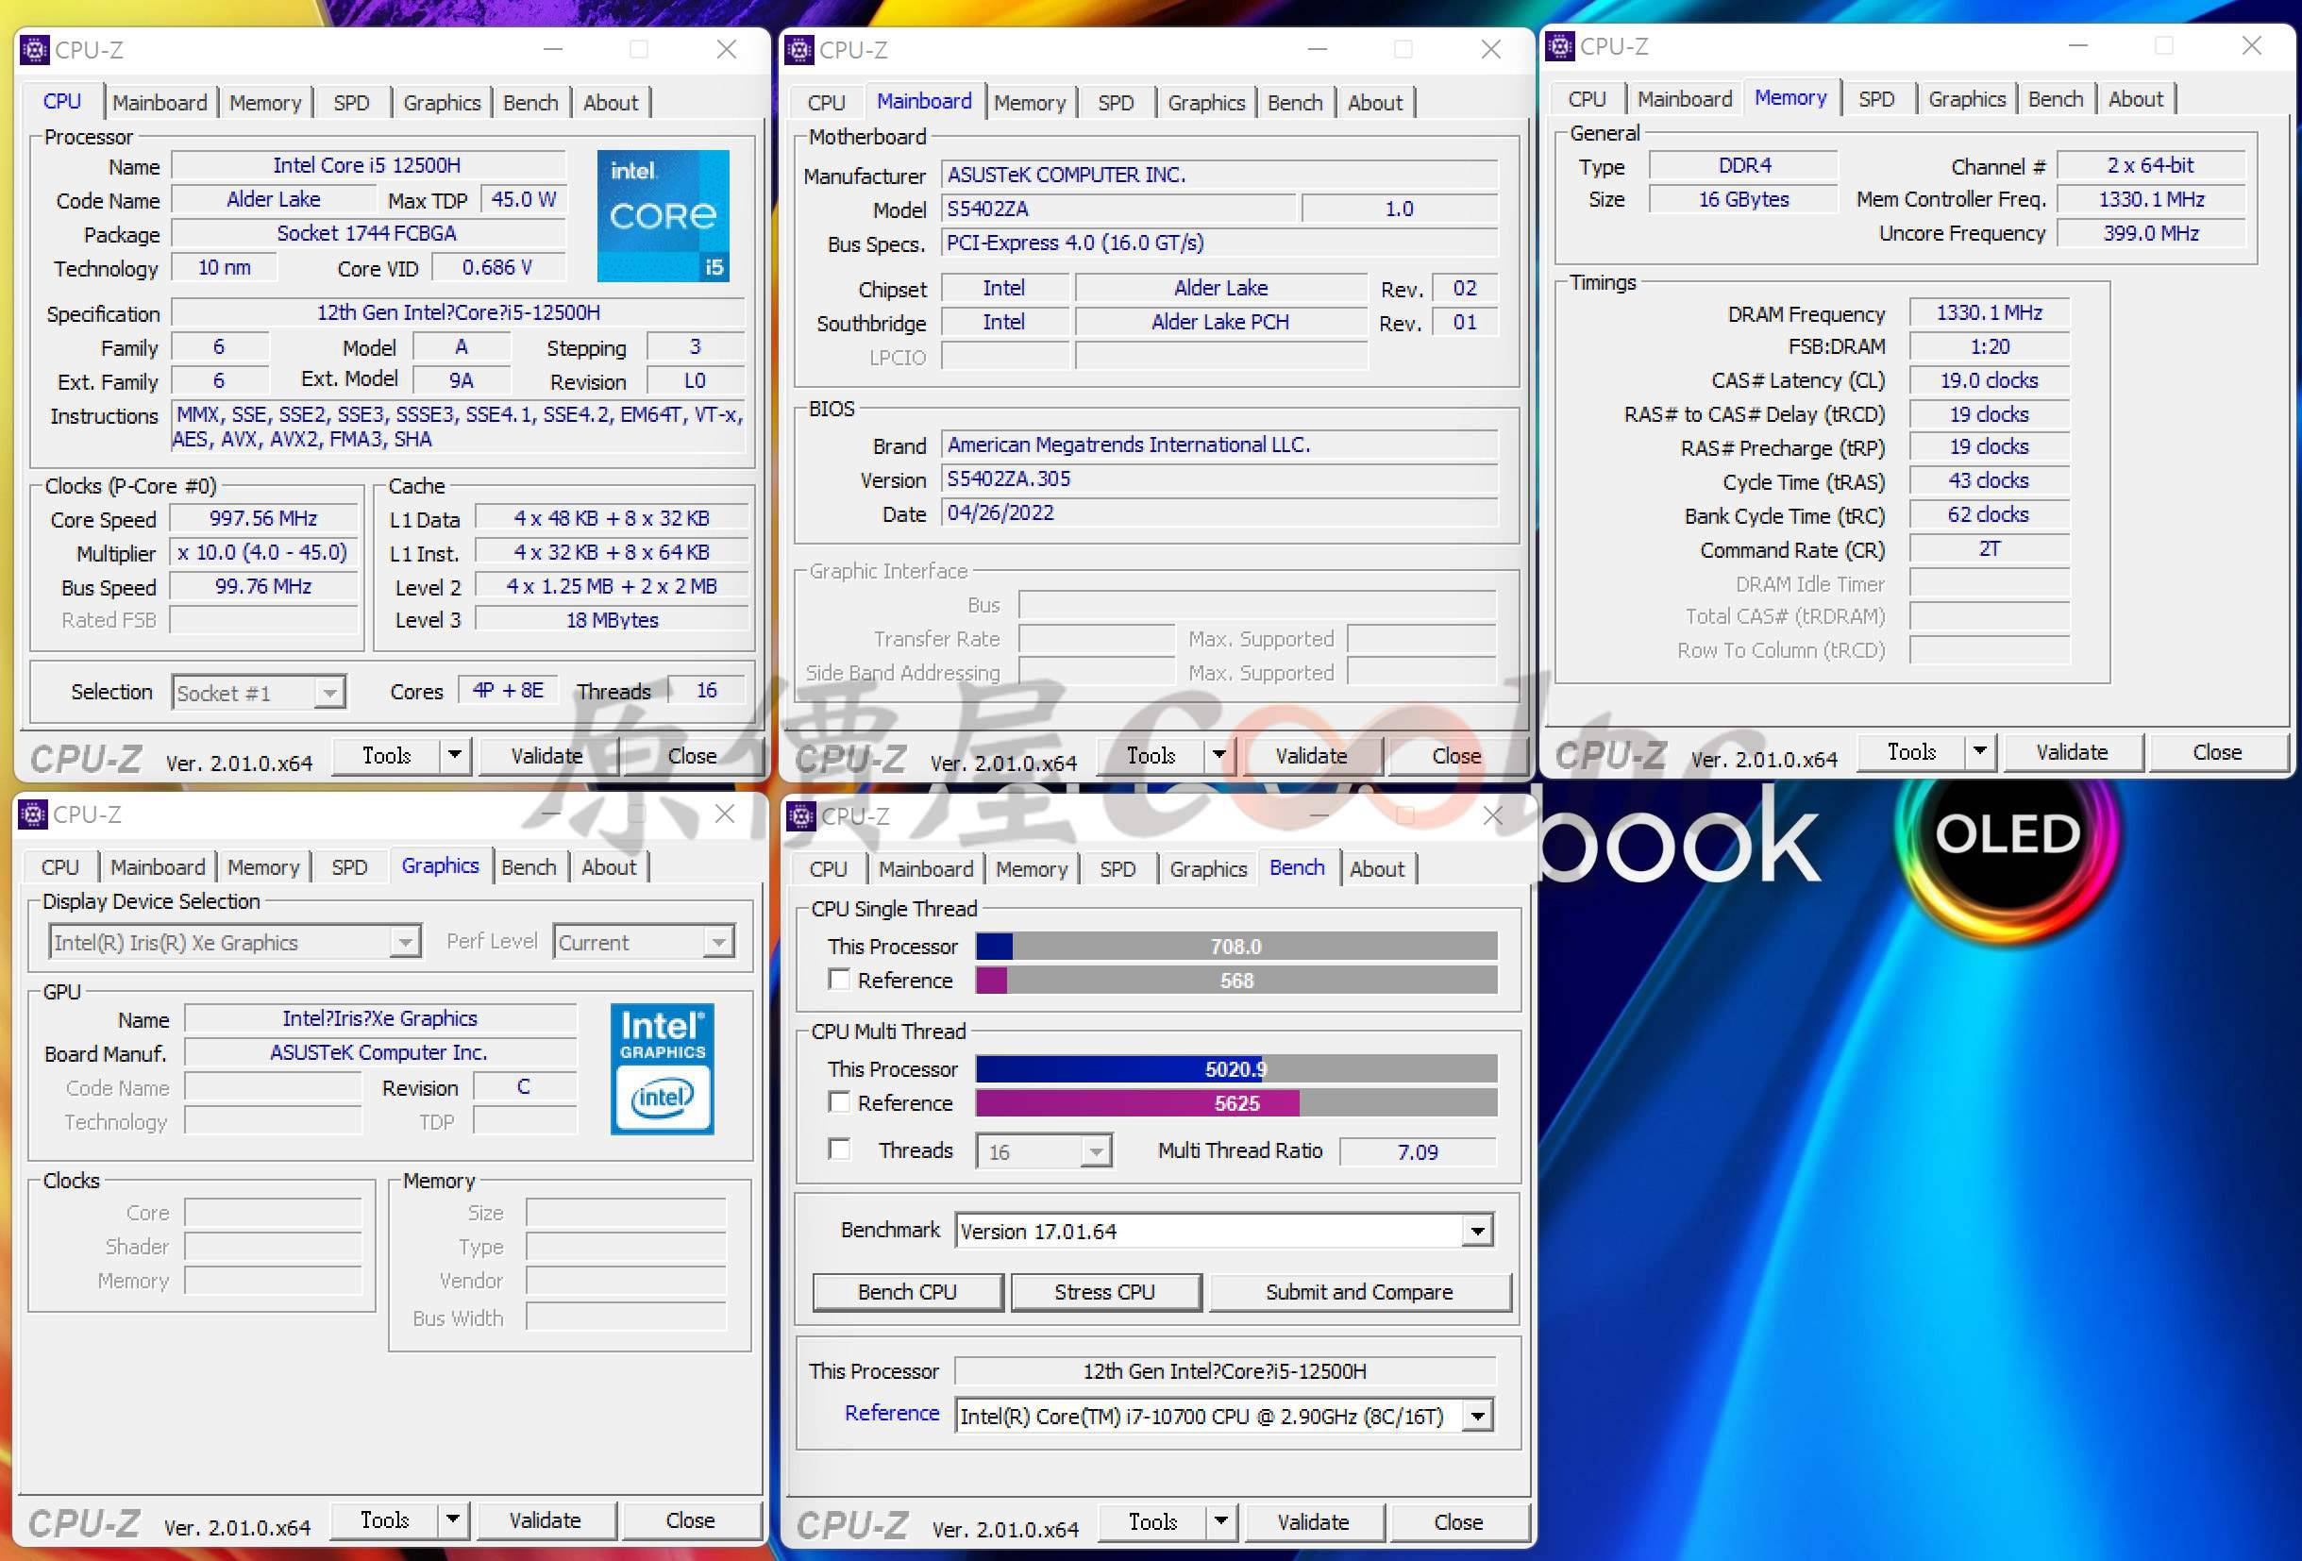This screenshot has width=2302, height=1561.
Task: Click the Cores value 4P + 8E
Action: 508,690
